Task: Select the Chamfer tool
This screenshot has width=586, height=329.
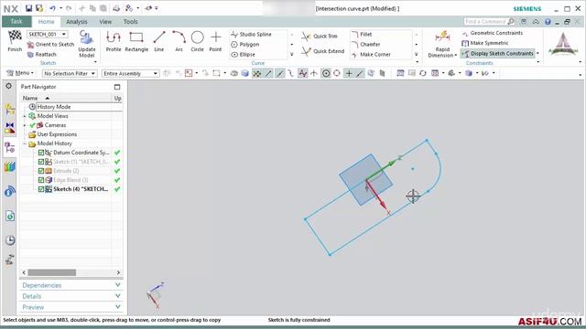Action: [x=366, y=45]
